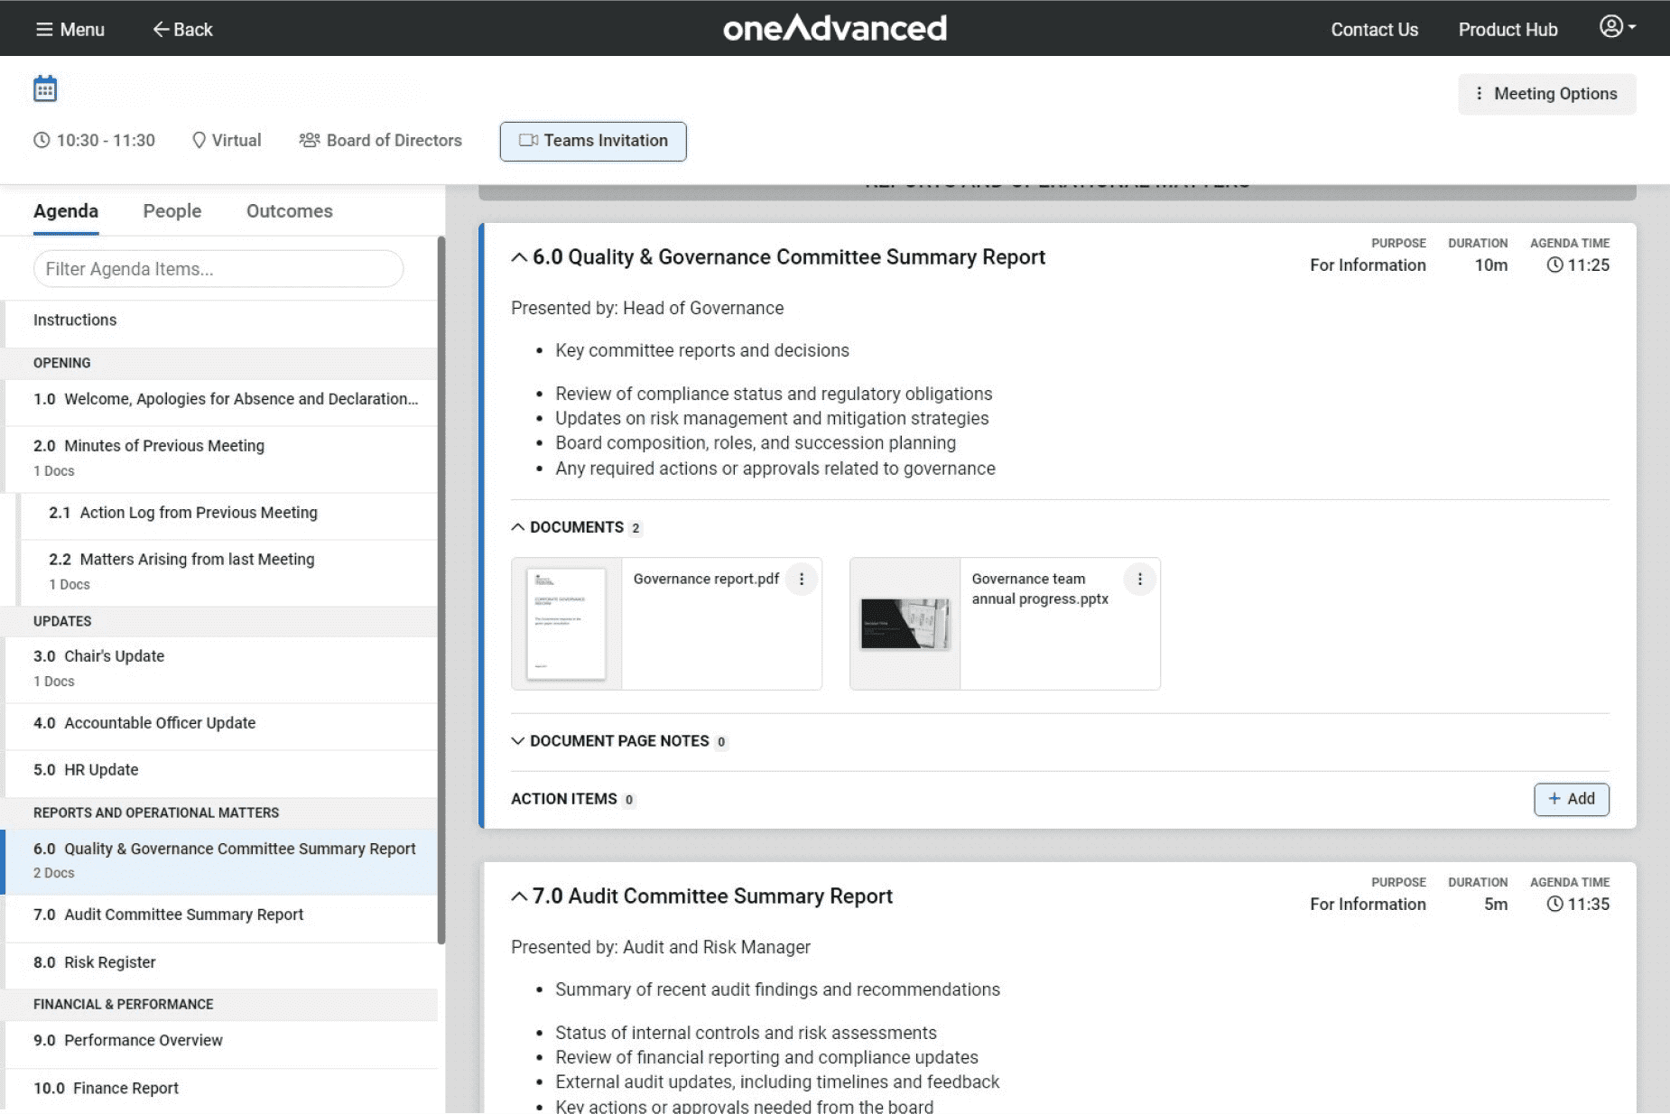
Task: Open options for Governance report.pdf
Action: 801,580
